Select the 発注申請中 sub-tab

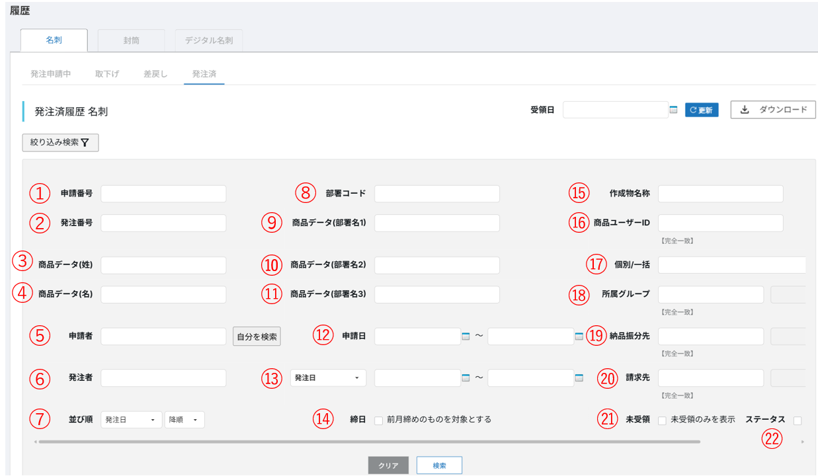51,74
